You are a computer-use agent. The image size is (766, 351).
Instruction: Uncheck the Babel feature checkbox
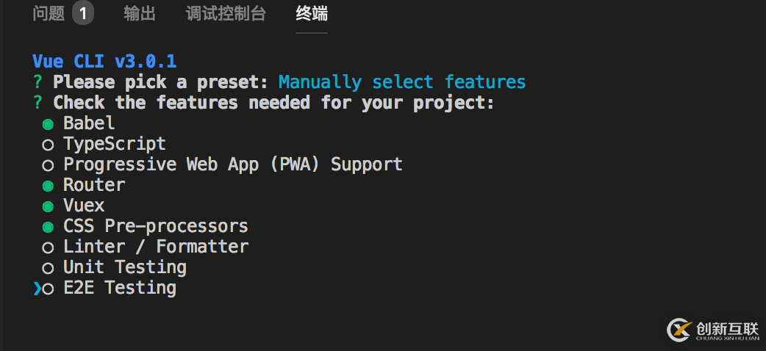pyautogui.click(x=49, y=124)
